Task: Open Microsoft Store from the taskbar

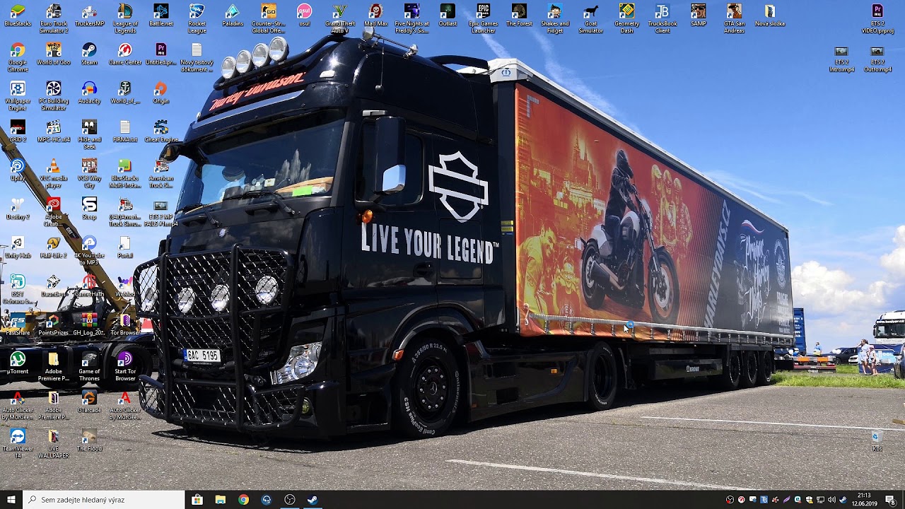Action: (197, 500)
